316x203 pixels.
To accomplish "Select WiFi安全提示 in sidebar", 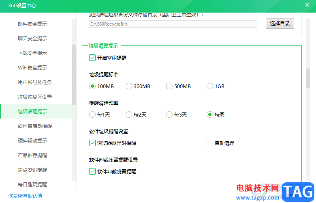I will 32,67.
